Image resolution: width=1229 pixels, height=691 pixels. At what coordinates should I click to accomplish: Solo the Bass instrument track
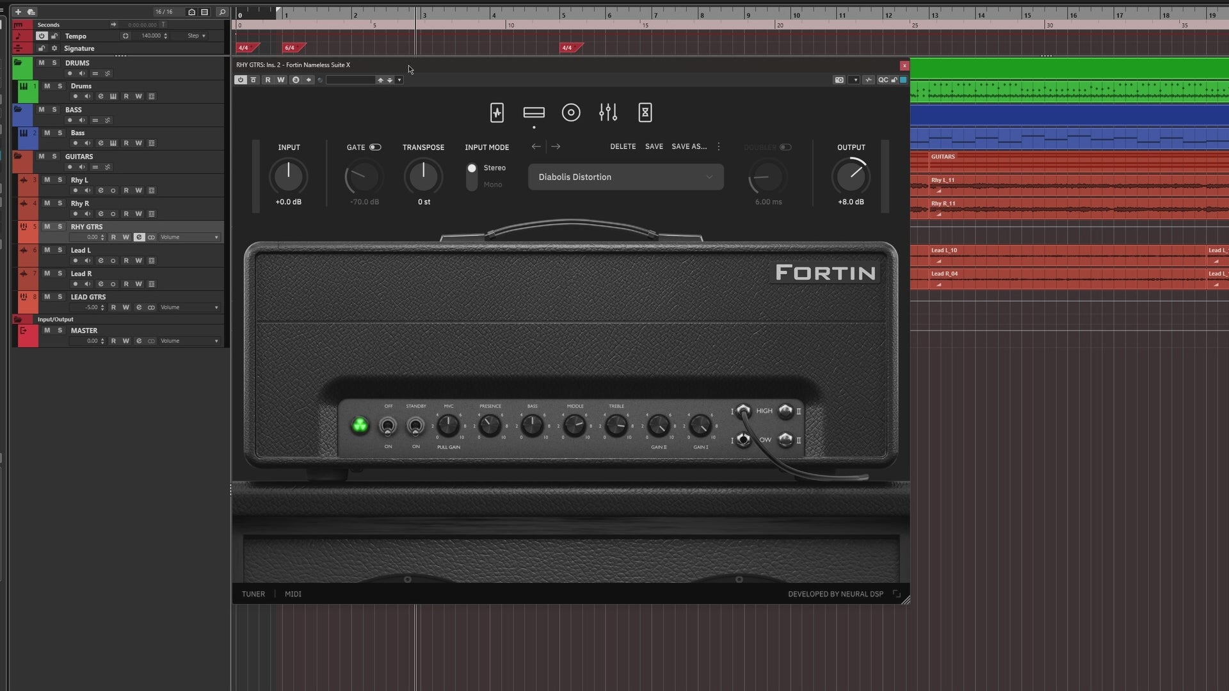pos(60,132)
